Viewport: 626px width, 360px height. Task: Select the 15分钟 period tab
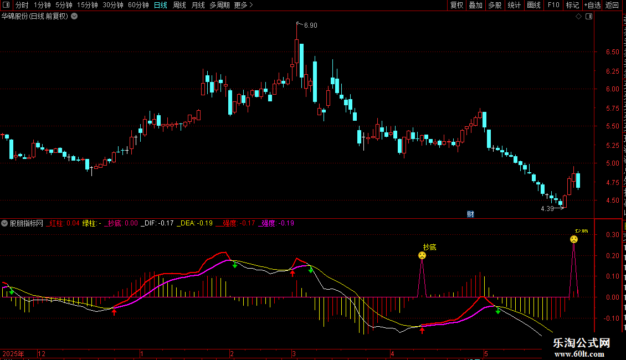[88, 5]
